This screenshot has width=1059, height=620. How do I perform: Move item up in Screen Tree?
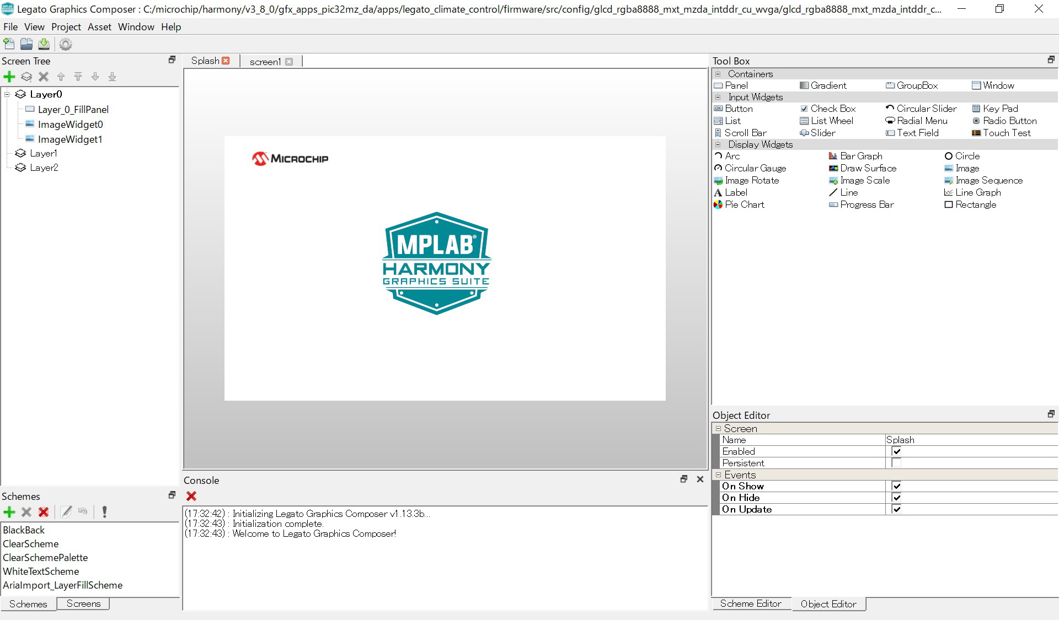point(61,77)
